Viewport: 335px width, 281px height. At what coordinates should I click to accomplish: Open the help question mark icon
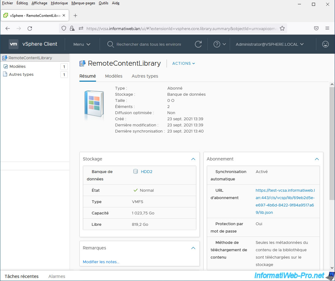point(217,44)
